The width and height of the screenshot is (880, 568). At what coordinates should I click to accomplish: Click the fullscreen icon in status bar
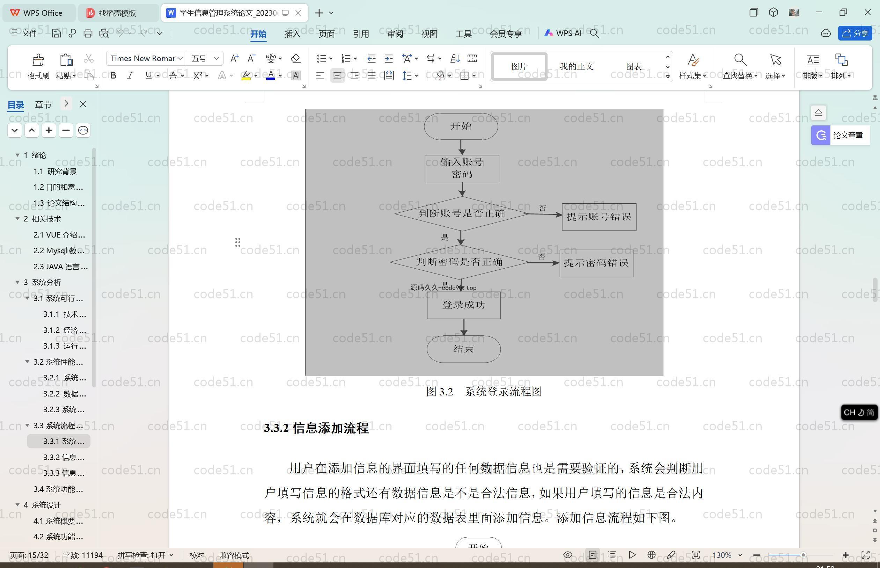tap(865, 555)
